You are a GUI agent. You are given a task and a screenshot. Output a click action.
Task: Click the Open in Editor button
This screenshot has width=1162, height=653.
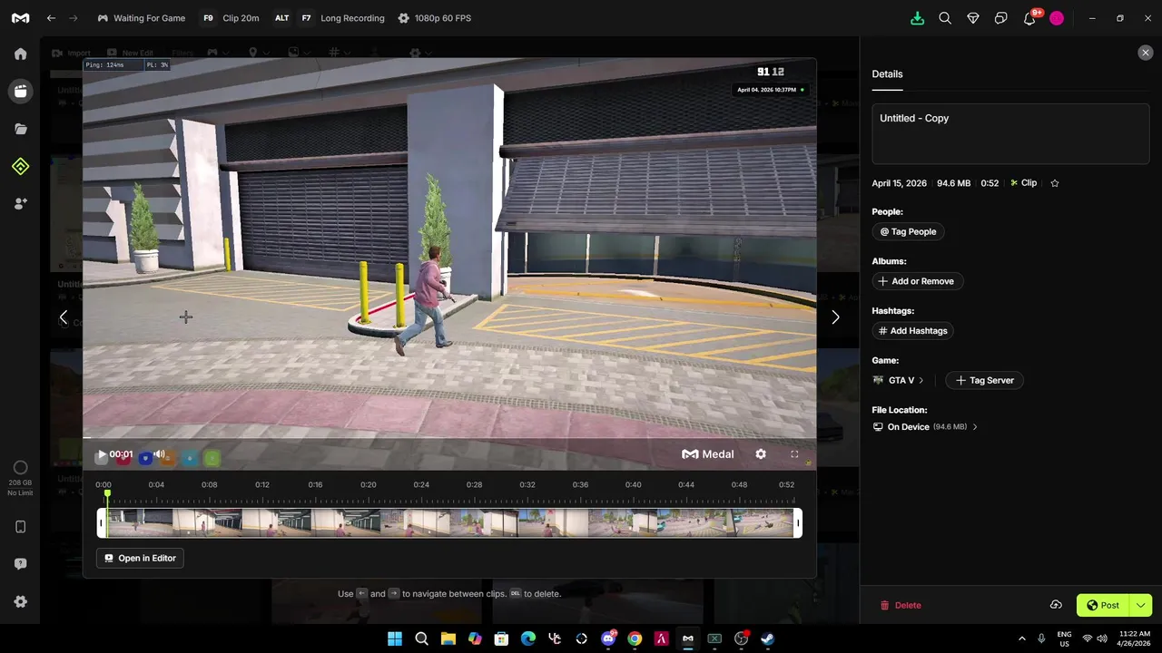(x=140, y=559)
